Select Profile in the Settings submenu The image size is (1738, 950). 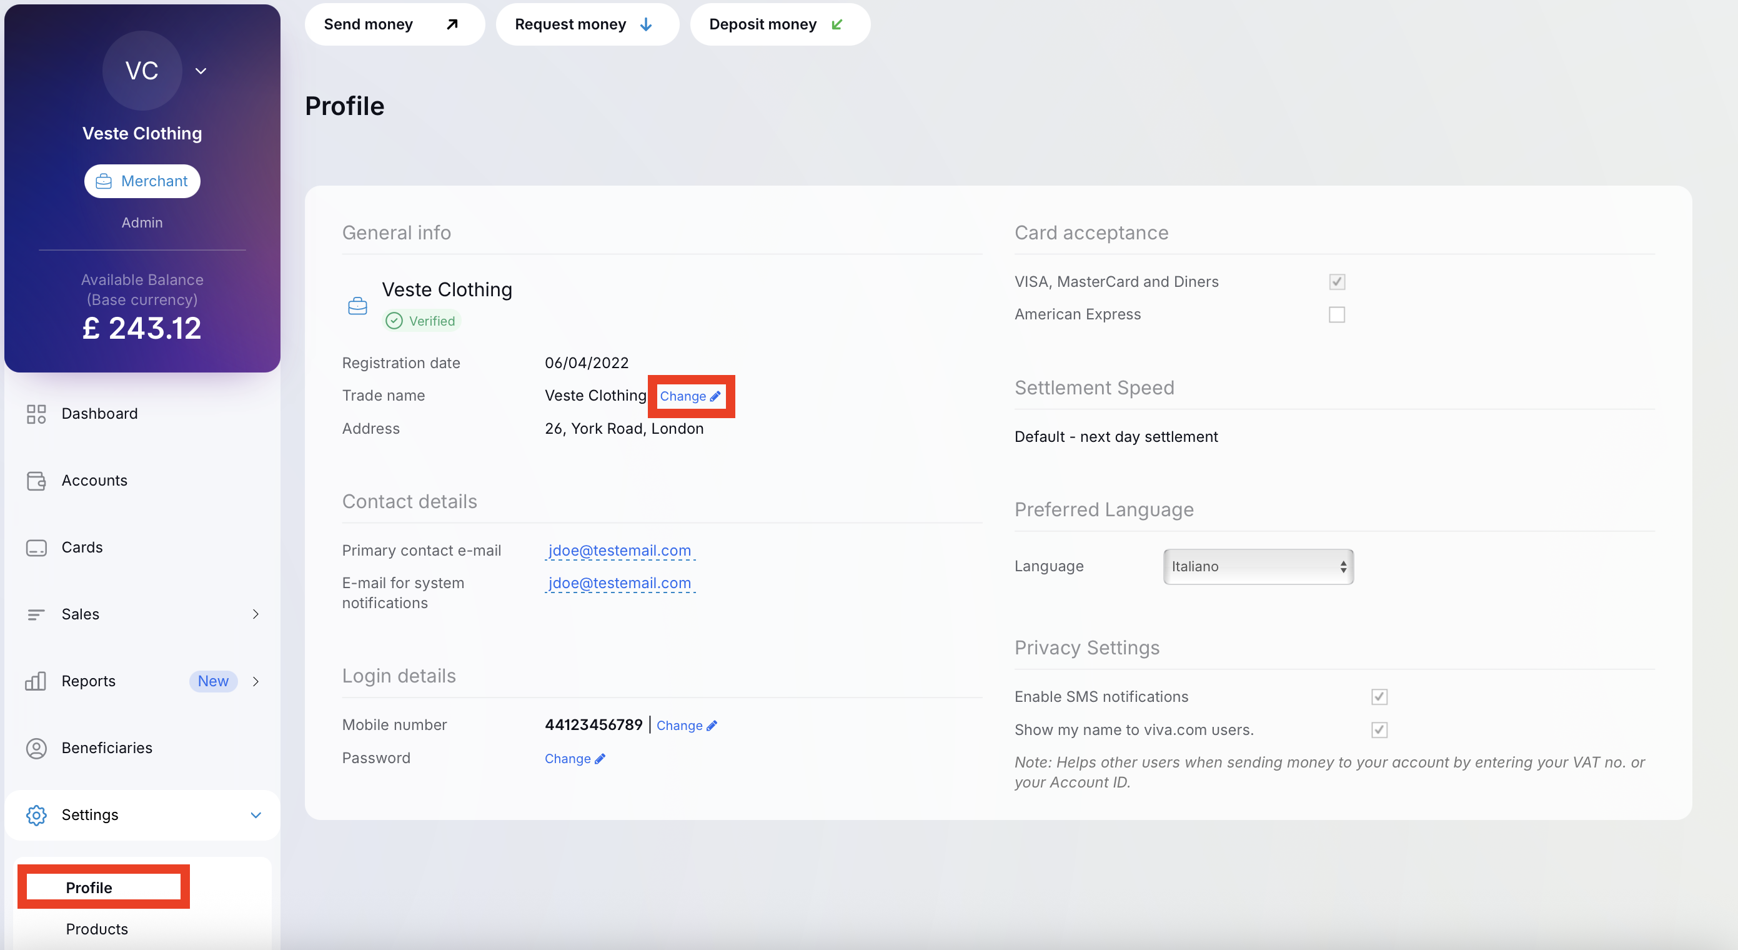pos(89,888)
